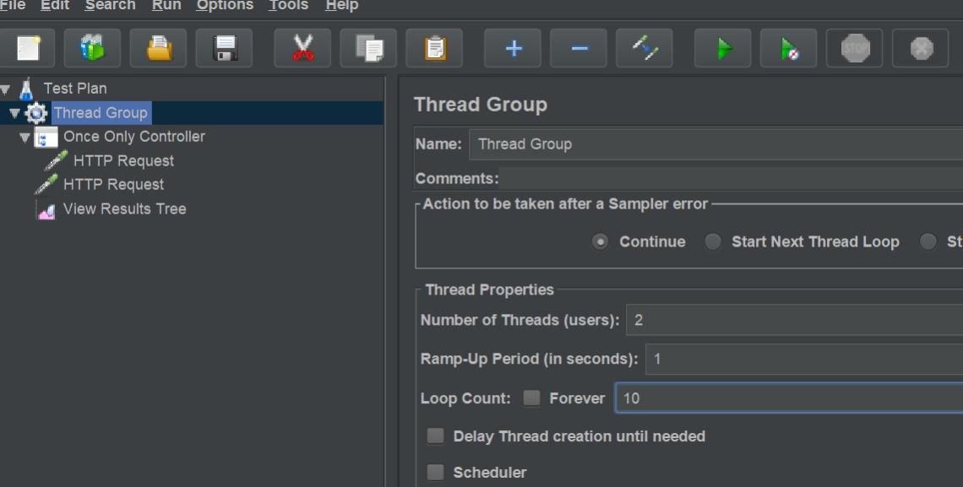The image size is (963, 487).
Task: Check Delay Thread creation until needed
Action: click(x=435, y=436)
